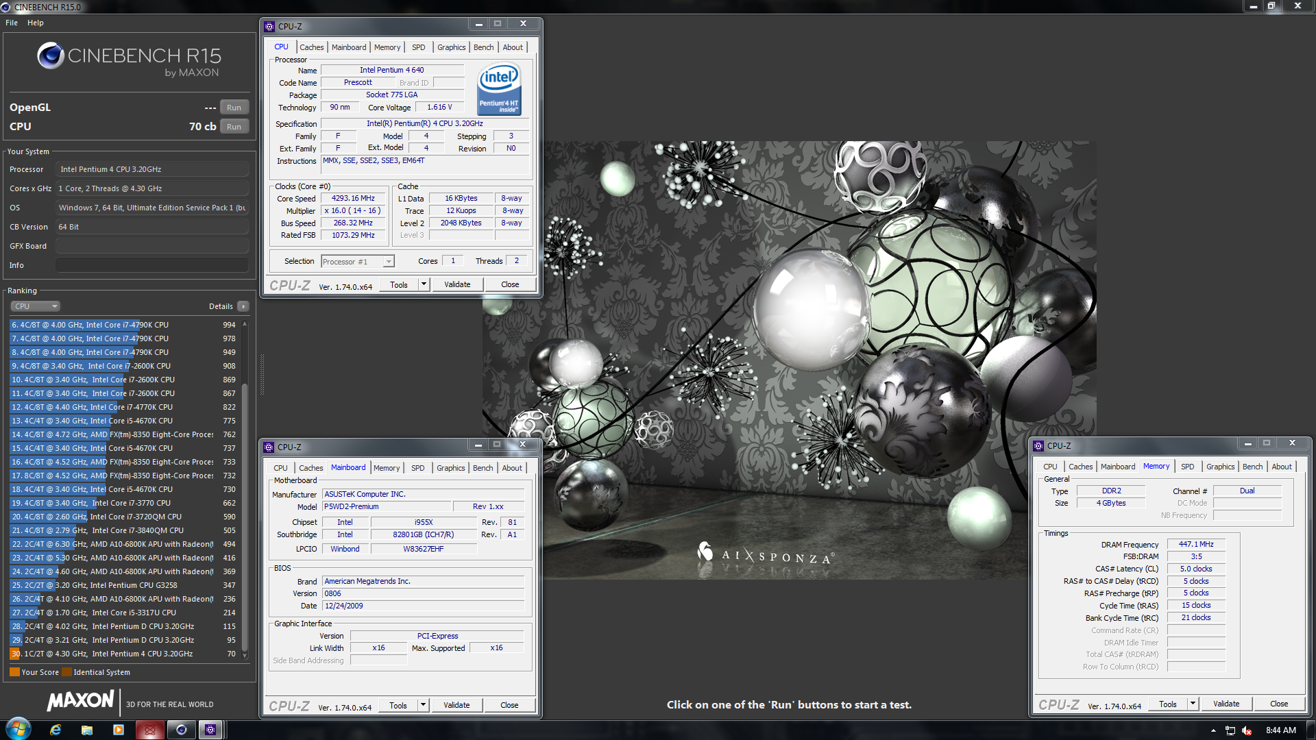Open Caches tab in top CPU-Z window
1316x740 pixels.
(x=311, y=47)
